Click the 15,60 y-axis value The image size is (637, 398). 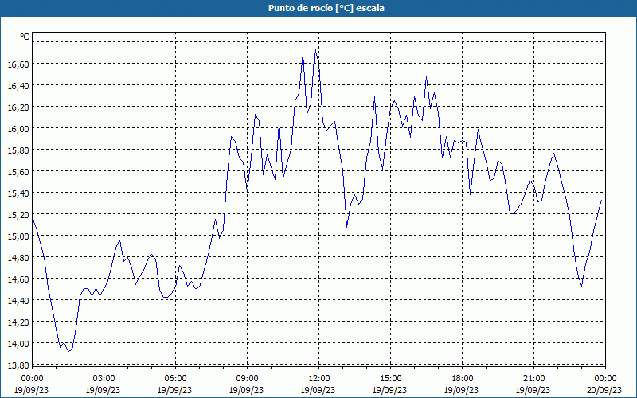(18, 172)
